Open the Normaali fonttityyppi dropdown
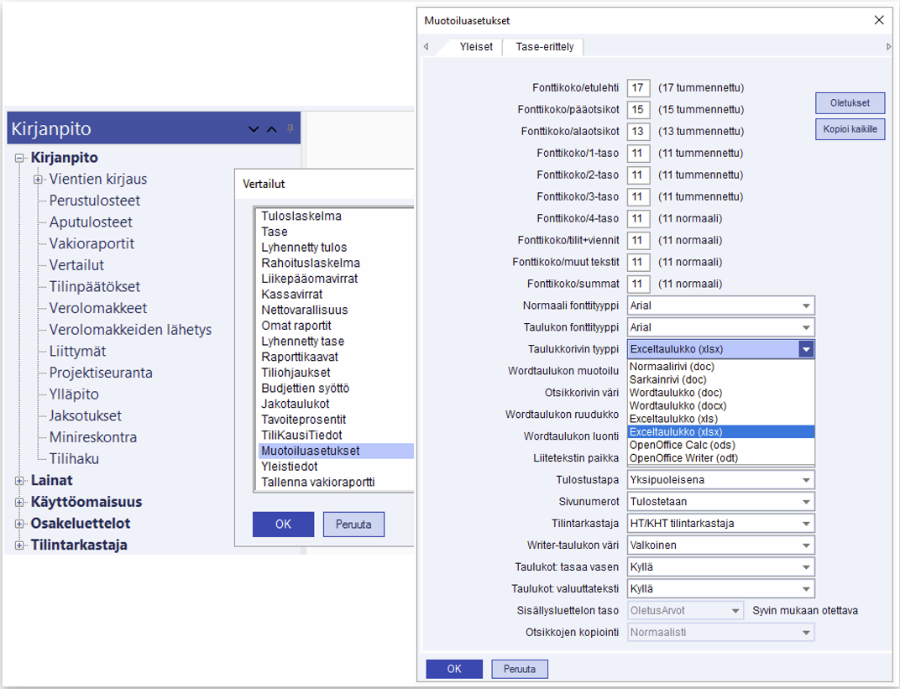 click(805, 305)
